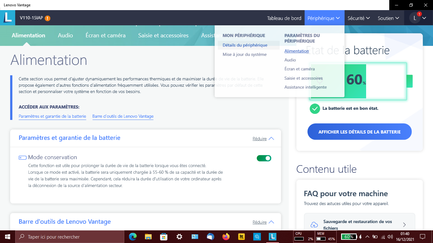
Task: Open the volume control in system tray
Action: click(x=390, y=237)
